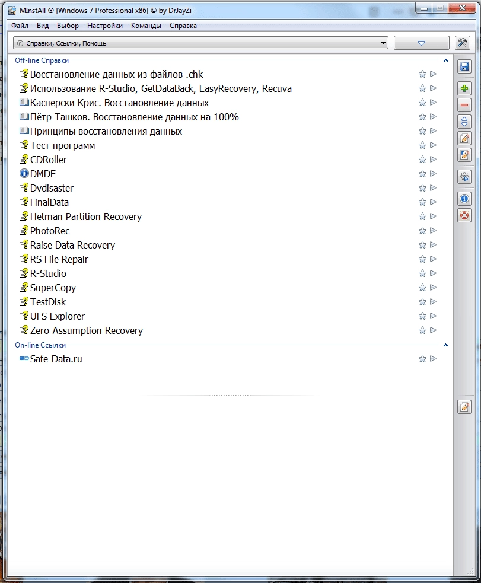The width and height of the screenshot is (481, 583).
Task: Click the red lifebuoy help button
Action: (x=464, y=215)
